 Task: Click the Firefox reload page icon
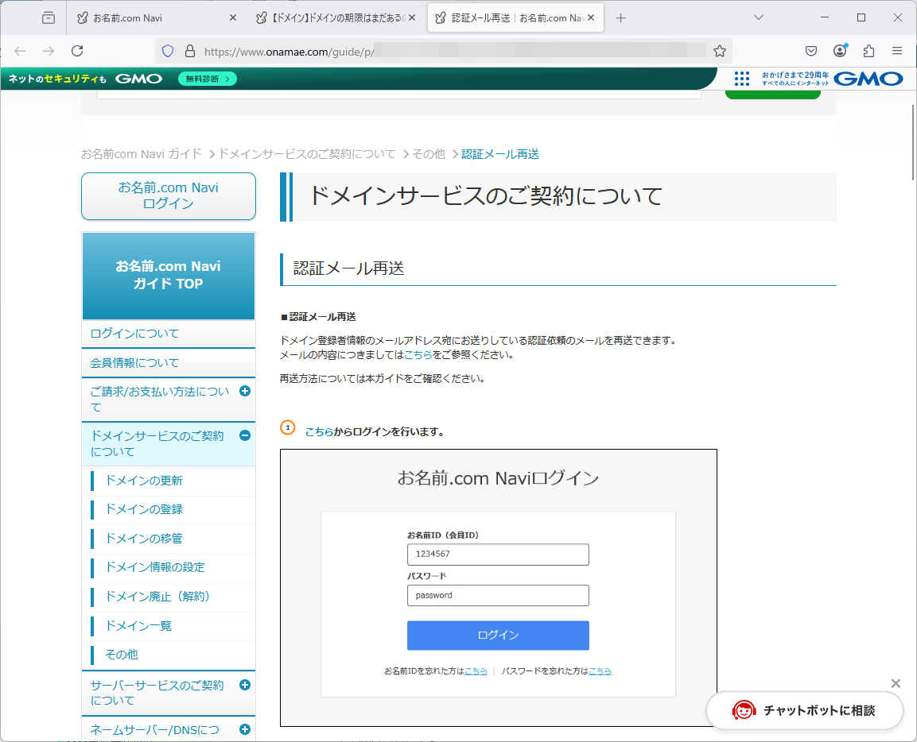(x=77, y=51)
